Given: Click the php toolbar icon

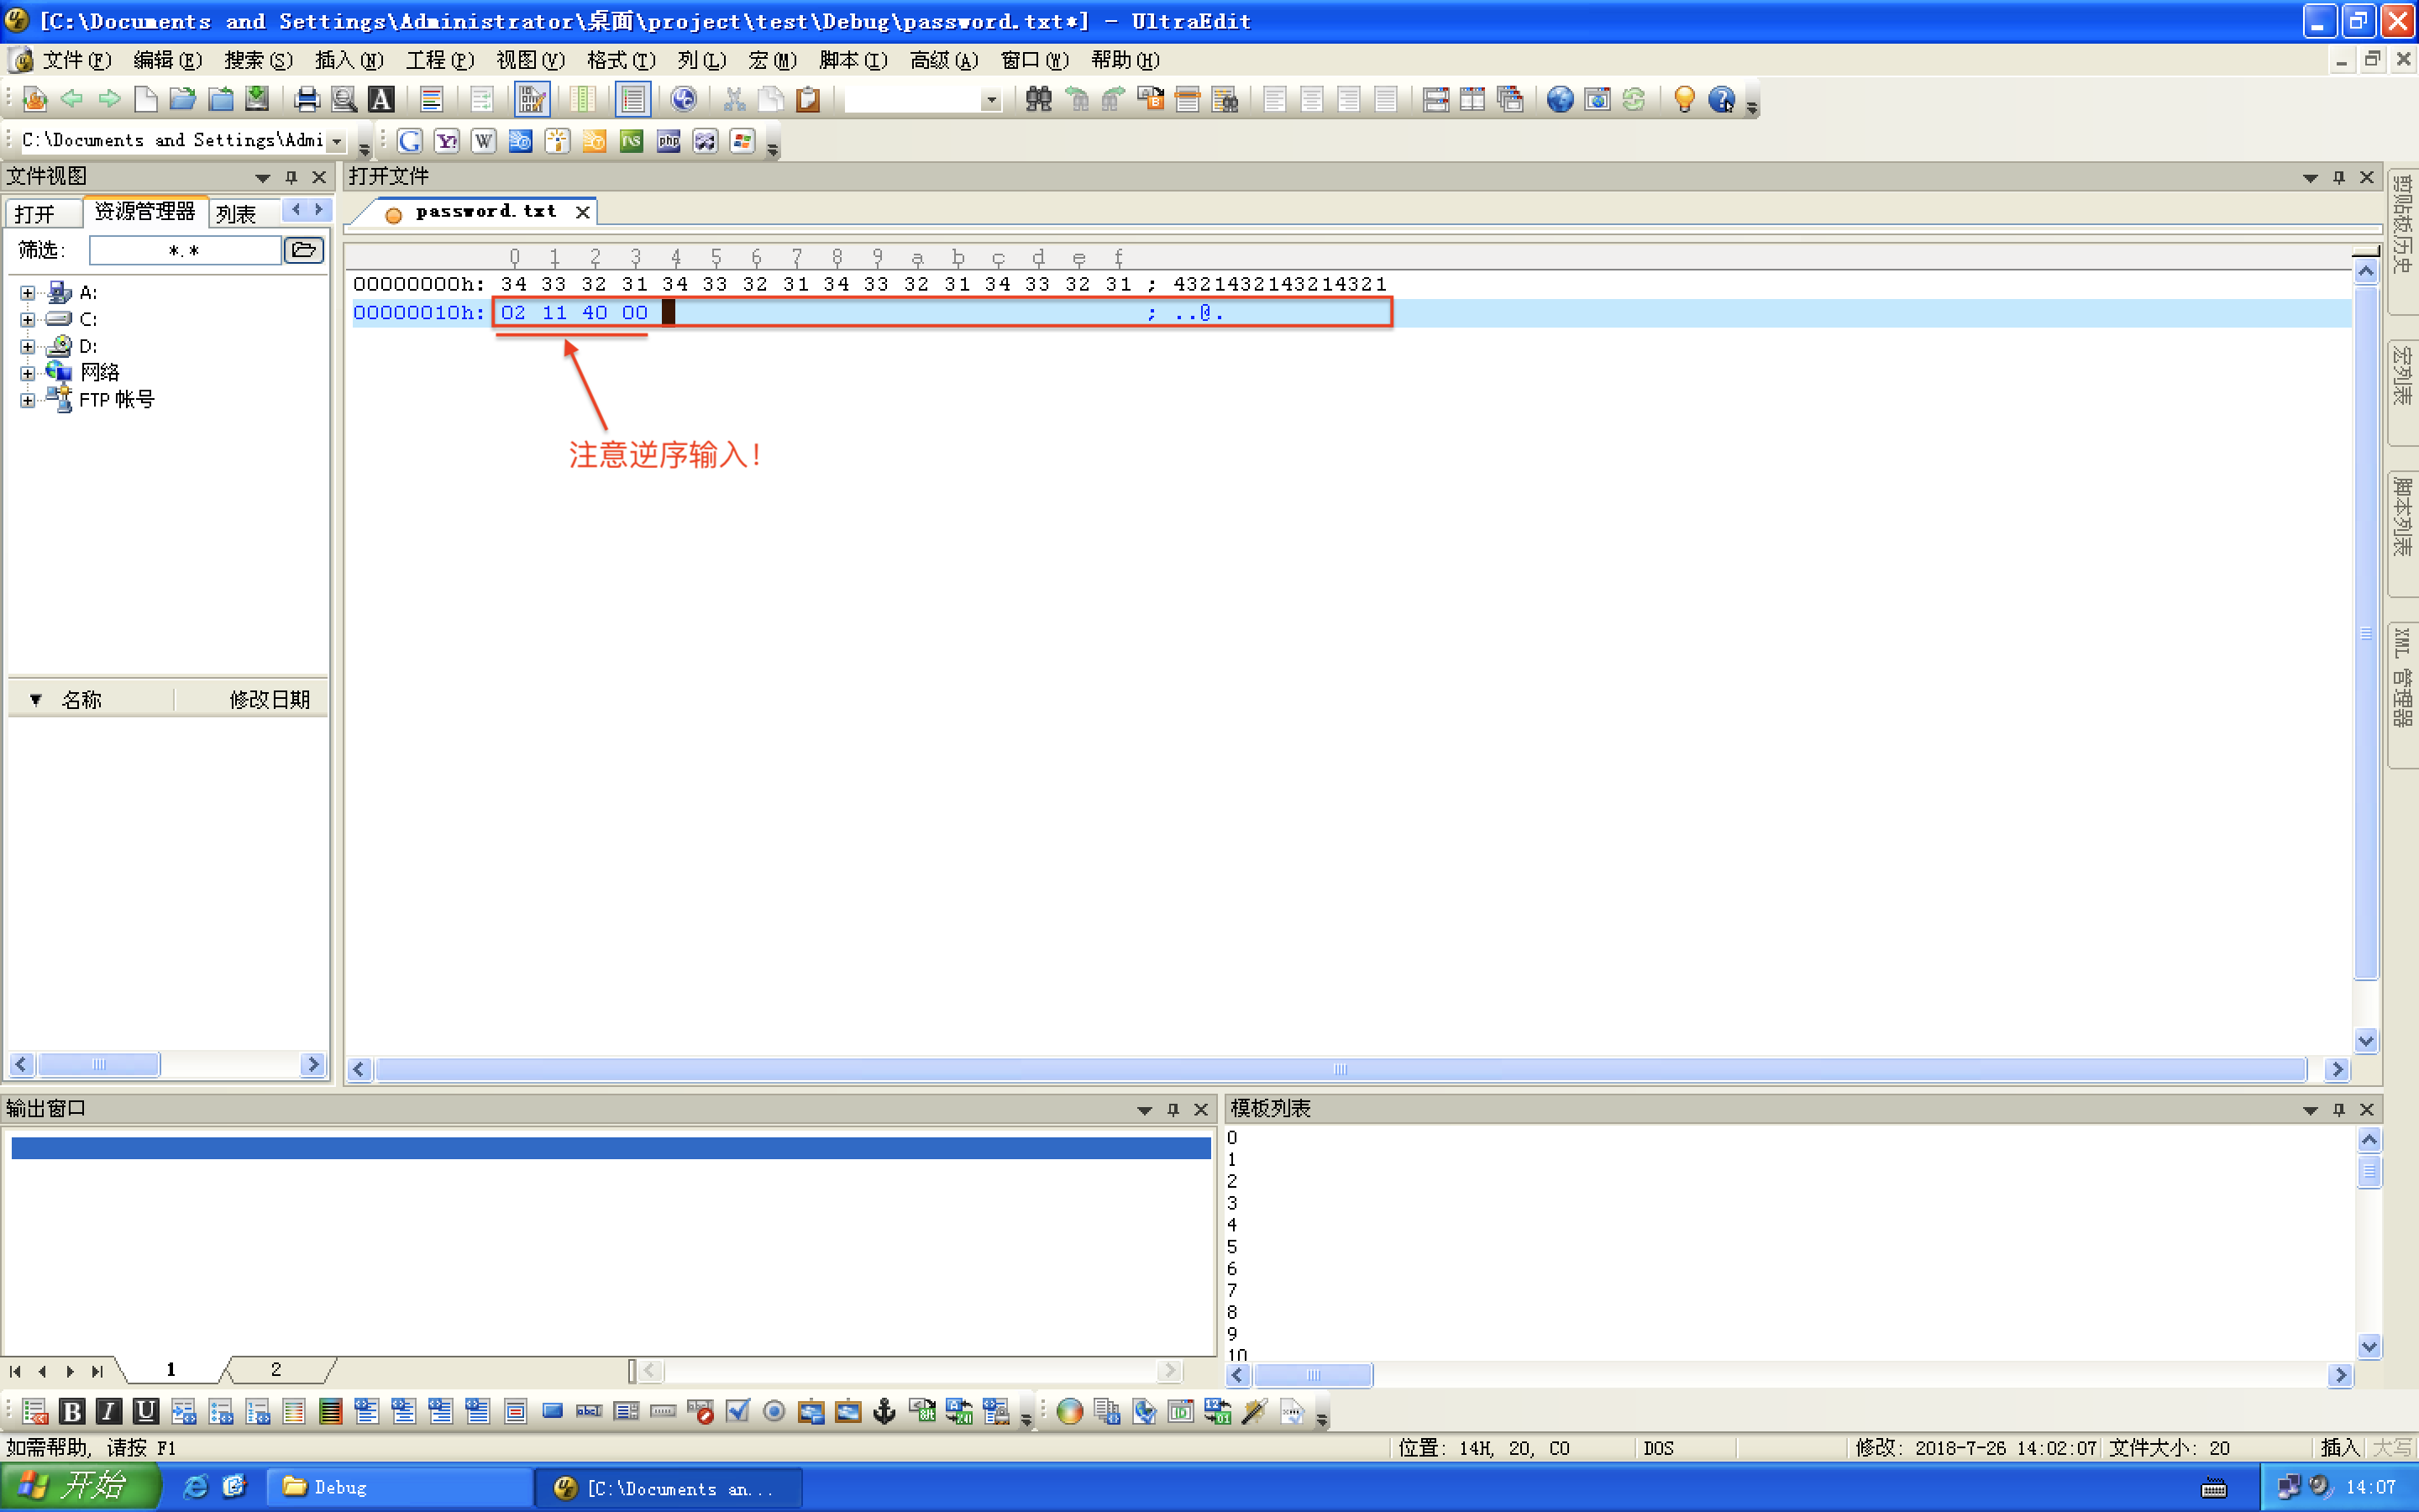Looking at the screenshot, I should click(669, 141).
